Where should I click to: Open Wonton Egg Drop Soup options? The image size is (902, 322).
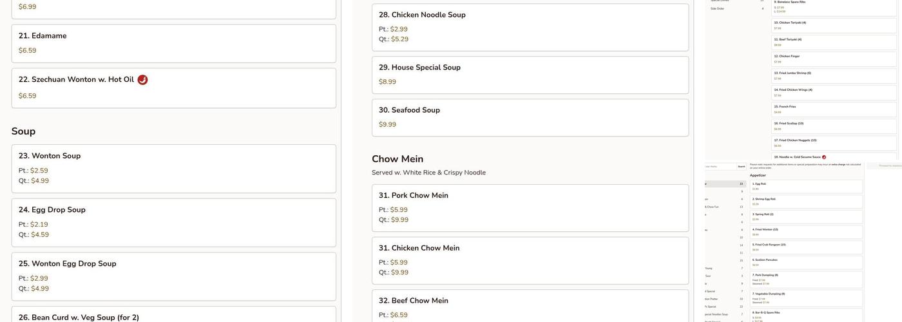click(x=173, y=276)
